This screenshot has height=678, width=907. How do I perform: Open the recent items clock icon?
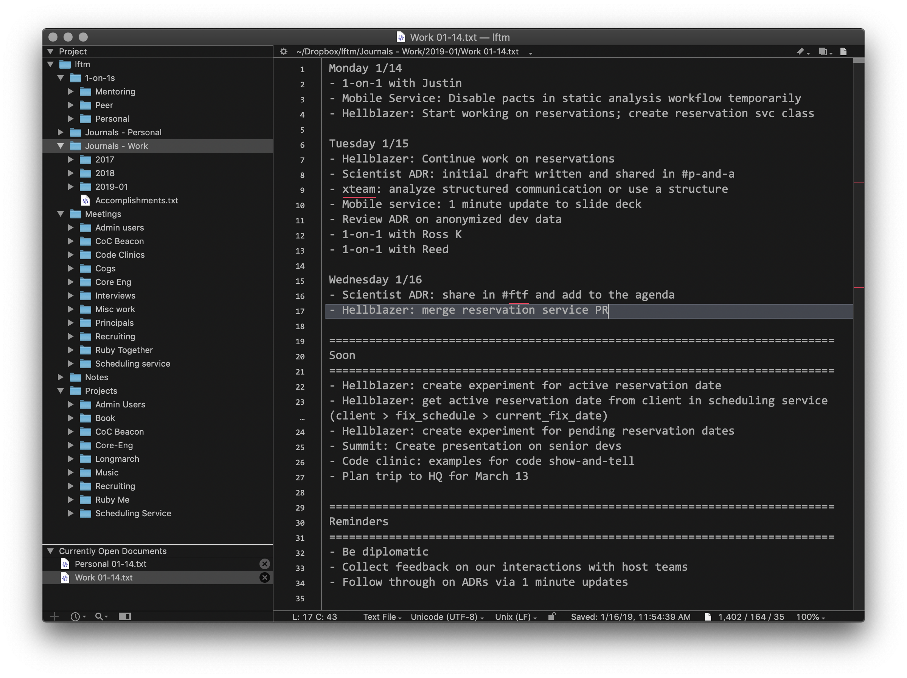pos(77,616)
